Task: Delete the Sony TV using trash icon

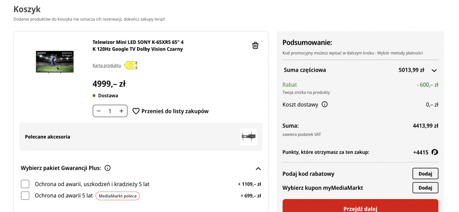Action: (255, 46)
